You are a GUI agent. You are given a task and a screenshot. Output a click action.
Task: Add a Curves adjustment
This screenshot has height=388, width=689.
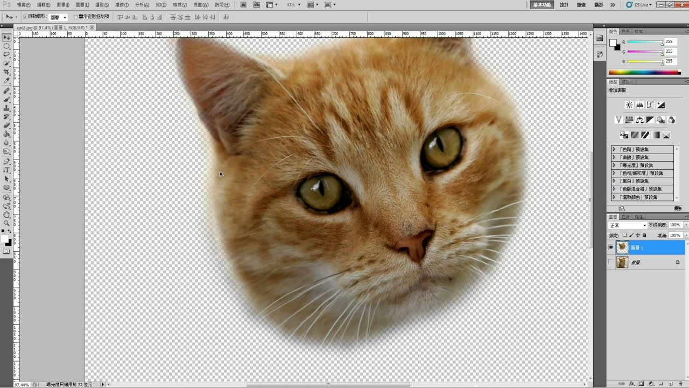[650, 105]
